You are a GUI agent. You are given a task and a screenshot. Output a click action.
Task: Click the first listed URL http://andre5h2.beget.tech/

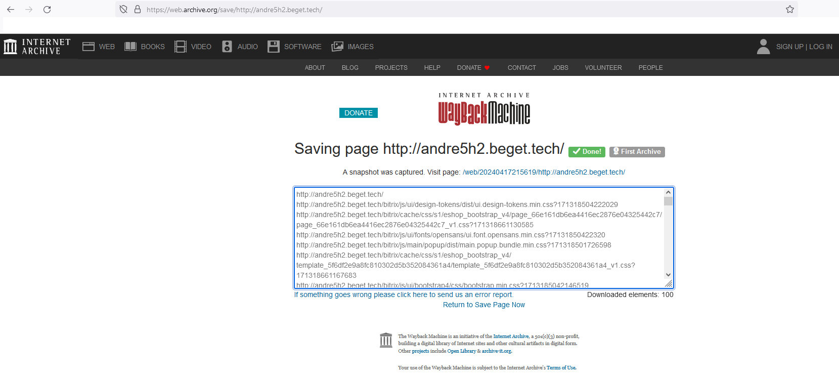click(340, 194)
